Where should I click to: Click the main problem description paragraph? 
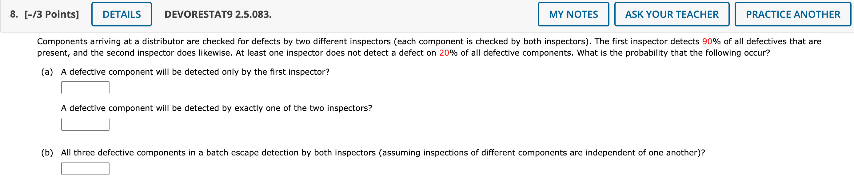coord(428,47)
